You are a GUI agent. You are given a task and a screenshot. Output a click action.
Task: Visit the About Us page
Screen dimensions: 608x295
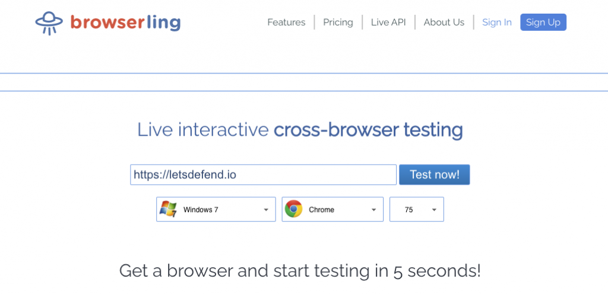[444, 23]
